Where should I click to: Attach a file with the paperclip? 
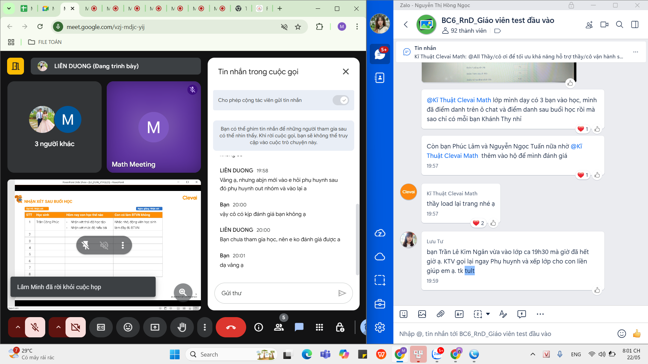click(x=440, y=314)
